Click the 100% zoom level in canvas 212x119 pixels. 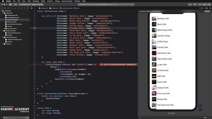pos(205,118)
